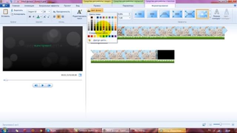
Task: Select the highlighted sixth text effect
Action: 203,14
